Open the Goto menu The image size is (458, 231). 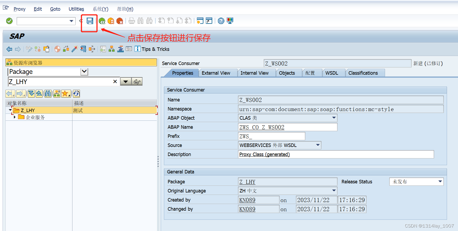tap(55, 9)
